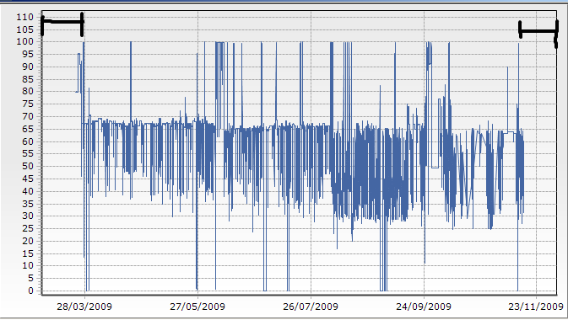Click the 24/09/2009 date label
The height and width of the screenshot is (320, 568).
click(x=424, y=307)
